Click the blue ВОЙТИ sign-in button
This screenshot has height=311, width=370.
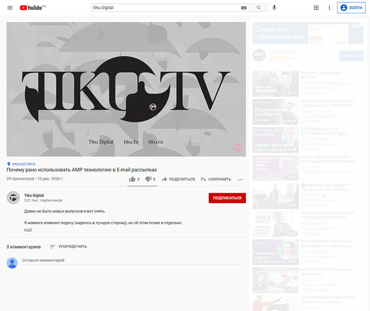(x=351, y=7)
